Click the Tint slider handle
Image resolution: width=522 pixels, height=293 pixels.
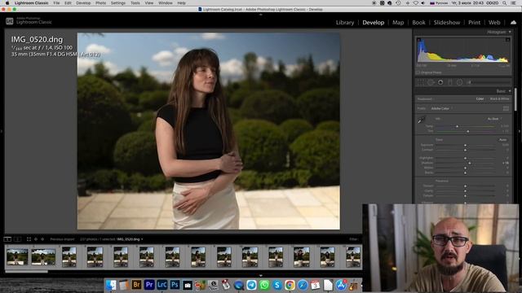click(x=467, y=131)
